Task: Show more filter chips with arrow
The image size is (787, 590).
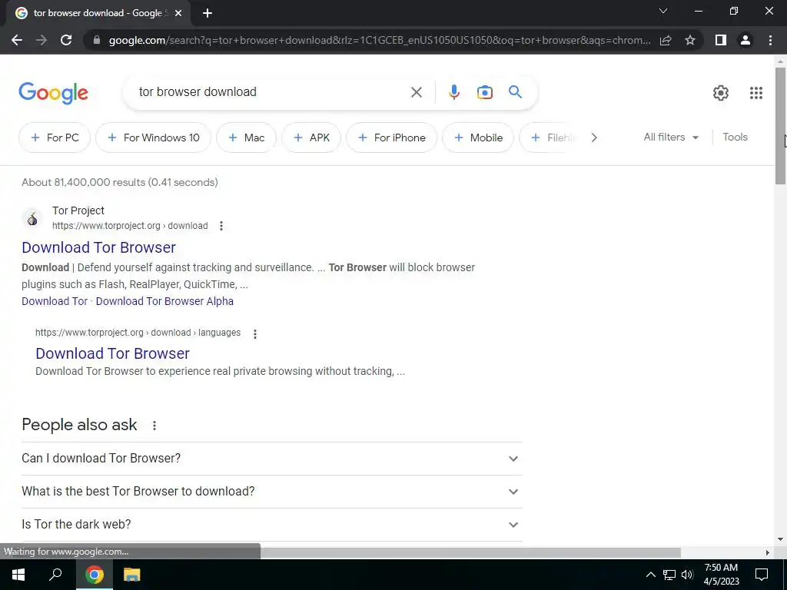Action: point(594,138)
